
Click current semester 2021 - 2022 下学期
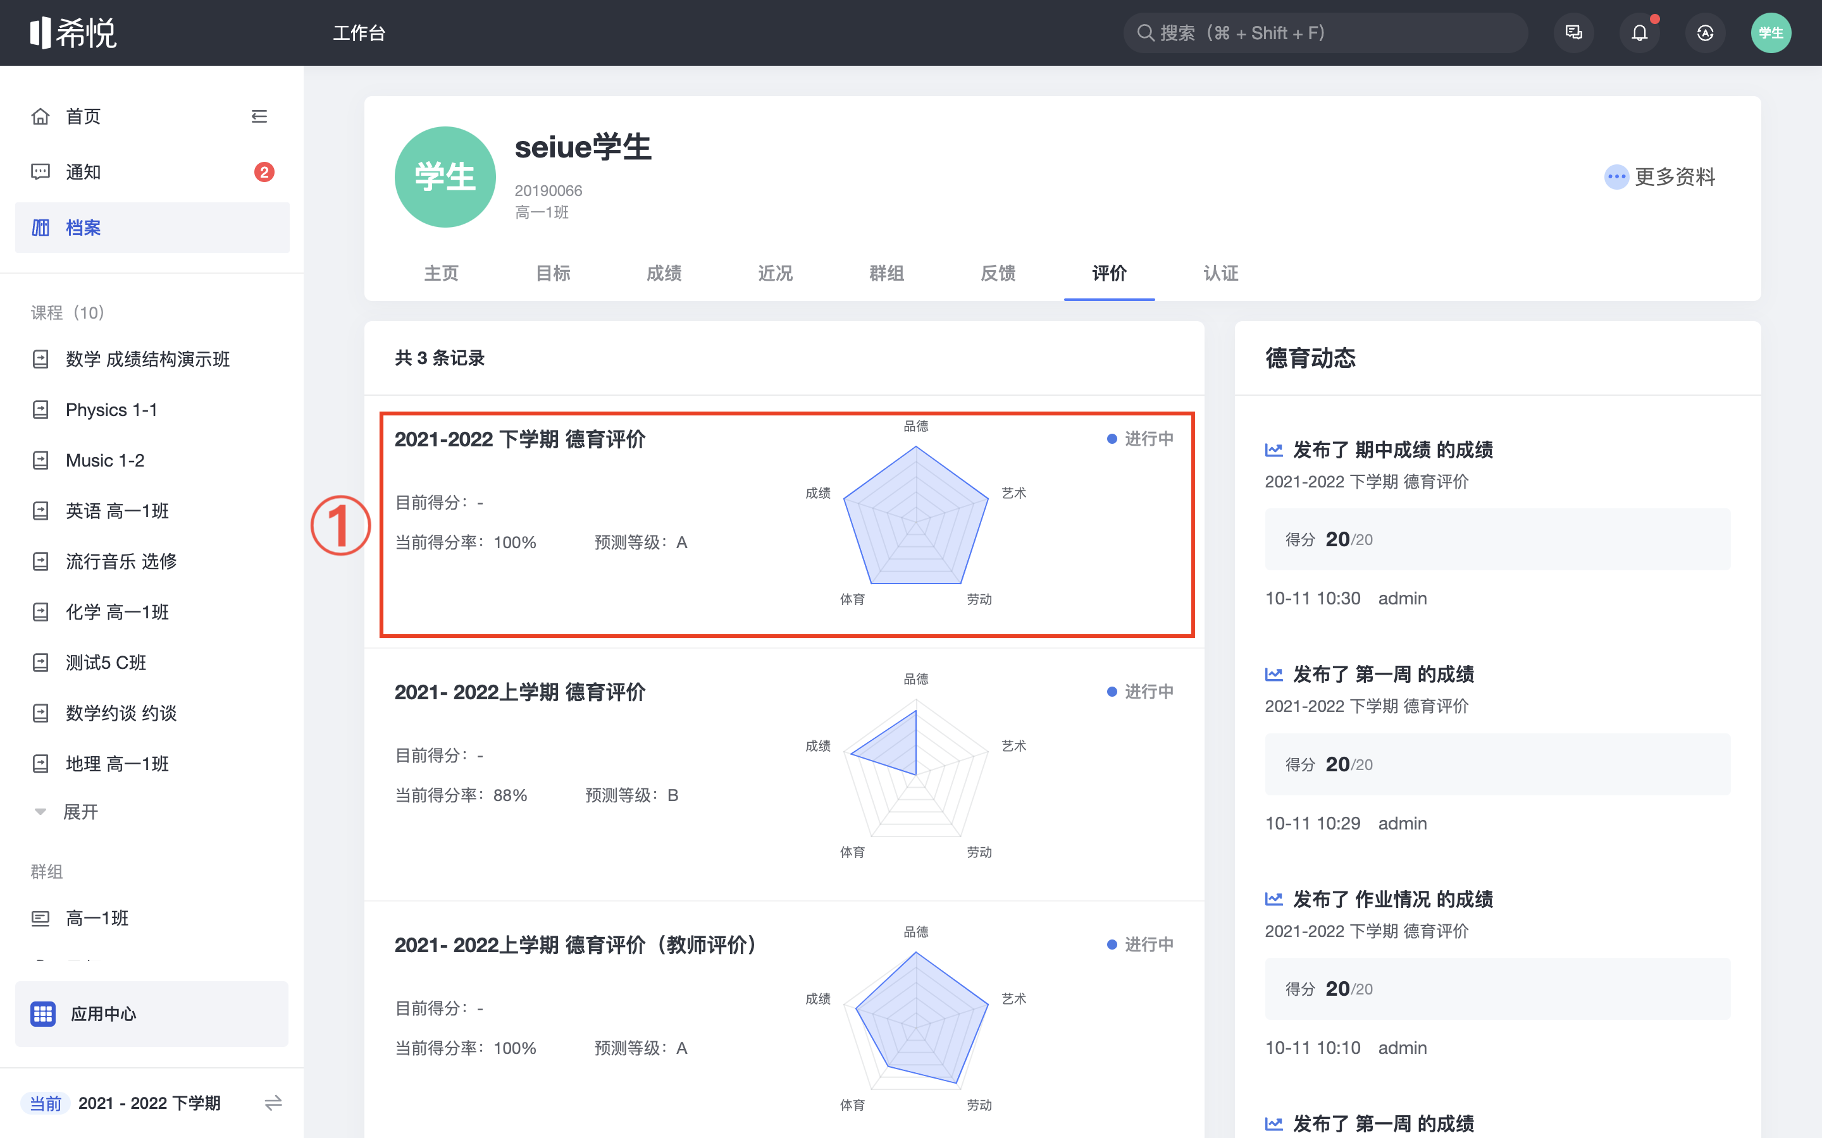pos(149,1103)
